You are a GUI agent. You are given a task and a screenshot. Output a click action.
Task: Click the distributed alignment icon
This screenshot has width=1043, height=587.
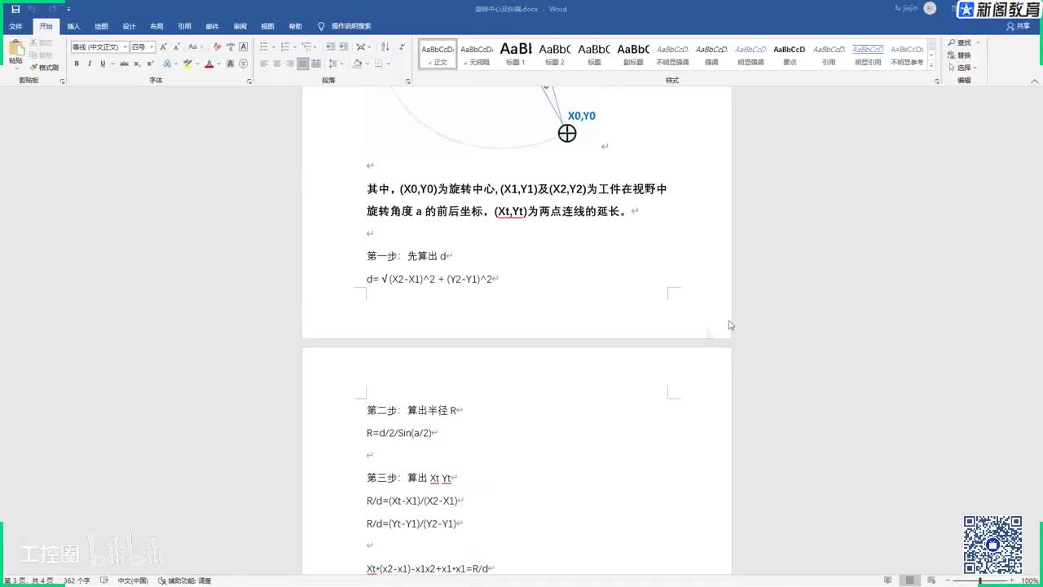316,64
